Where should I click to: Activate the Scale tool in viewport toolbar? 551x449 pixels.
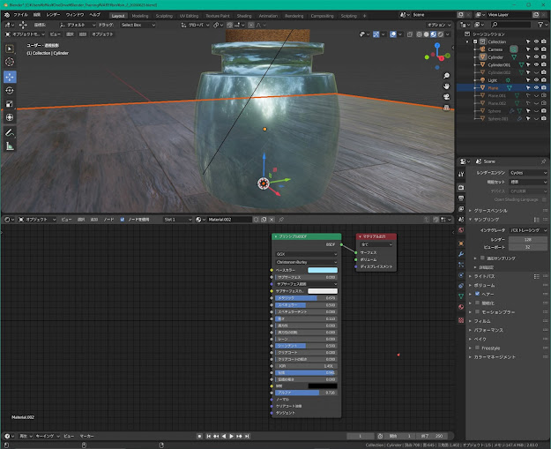[x=10, y=104]
